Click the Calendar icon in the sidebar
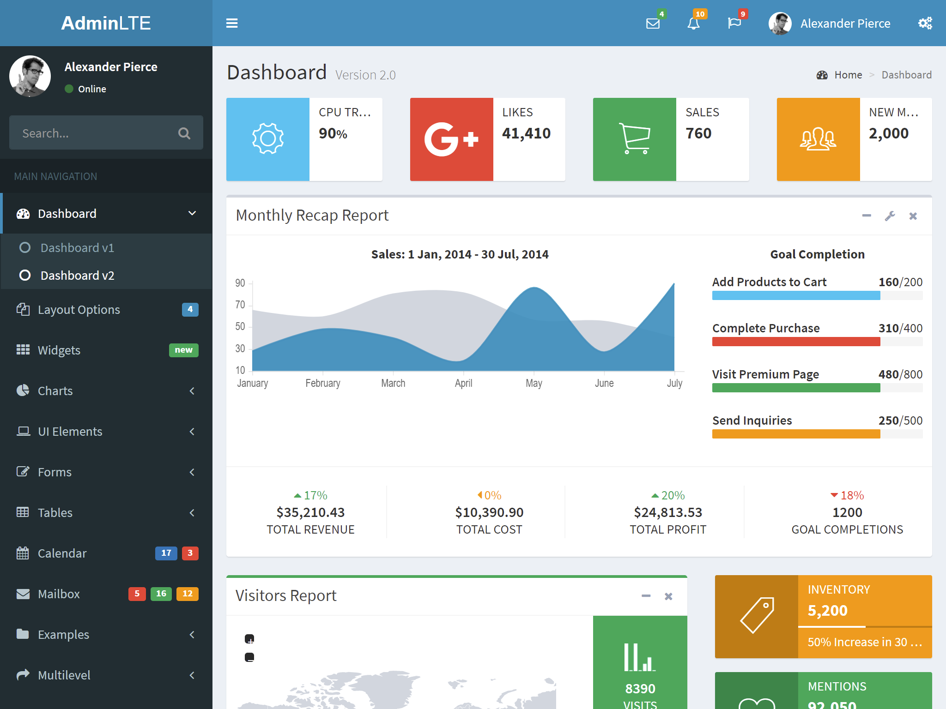This screenshot has width=946, height=709. (x=23, y=553)
